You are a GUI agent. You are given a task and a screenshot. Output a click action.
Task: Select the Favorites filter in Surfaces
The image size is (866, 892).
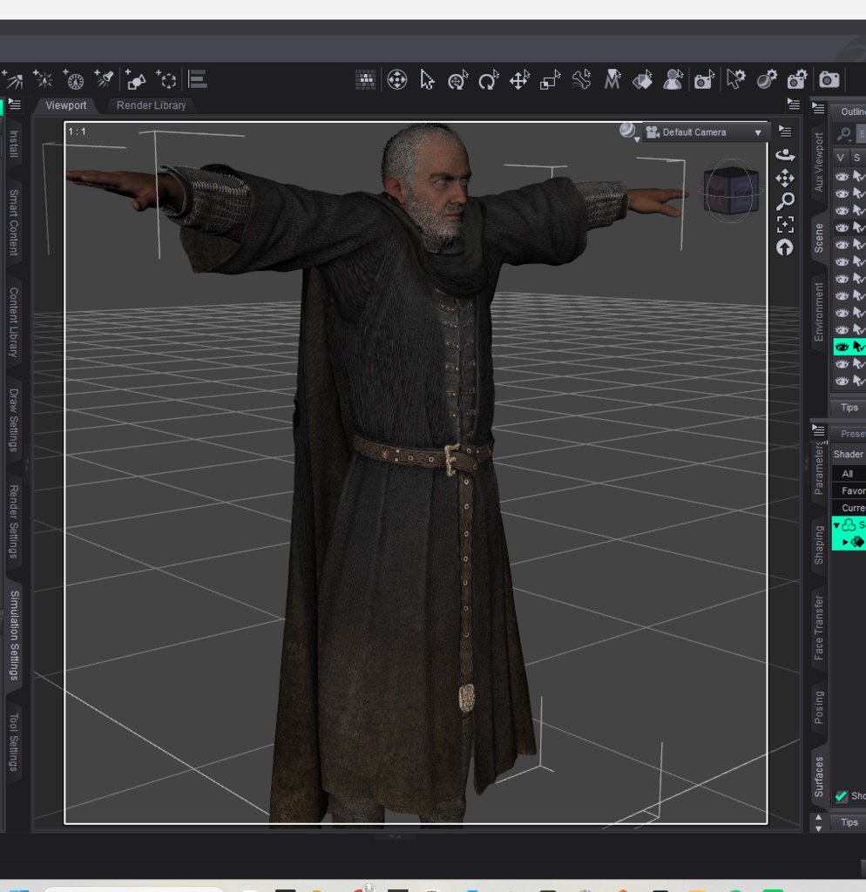(852, 490)
